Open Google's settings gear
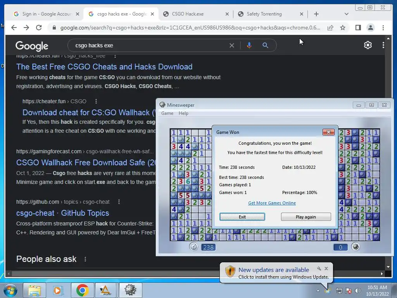Screen dimensions: 397x298 tap(368, 45)
